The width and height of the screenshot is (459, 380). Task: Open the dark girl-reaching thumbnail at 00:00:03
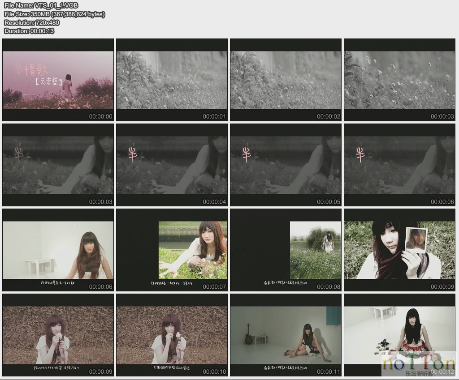58,165
